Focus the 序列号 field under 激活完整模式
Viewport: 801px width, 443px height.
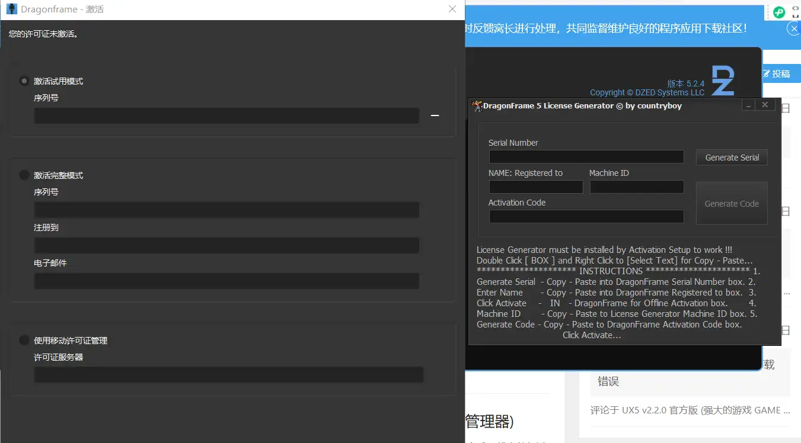coord(226,210)
